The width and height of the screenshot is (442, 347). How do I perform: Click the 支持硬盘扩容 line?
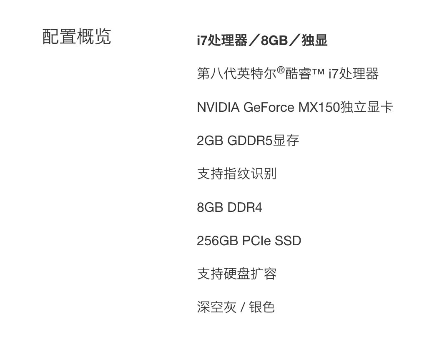tap(236, 274)
